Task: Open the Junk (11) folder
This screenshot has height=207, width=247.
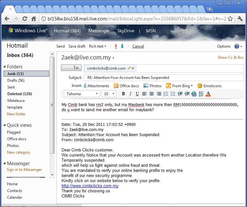Action: tap(26, 73)
